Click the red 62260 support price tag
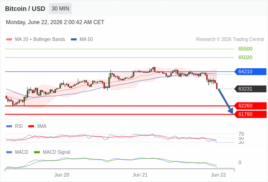 250,106
